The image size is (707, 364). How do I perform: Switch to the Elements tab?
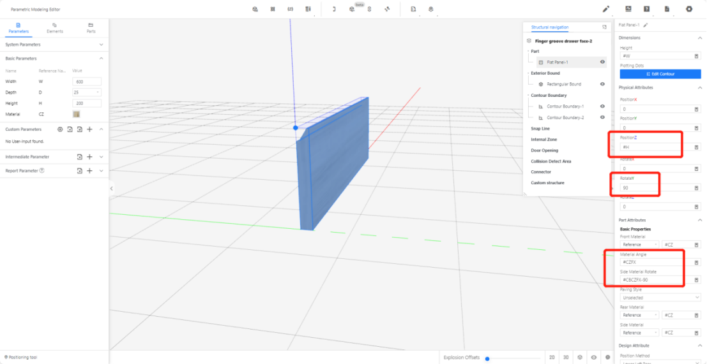[55, 28]
